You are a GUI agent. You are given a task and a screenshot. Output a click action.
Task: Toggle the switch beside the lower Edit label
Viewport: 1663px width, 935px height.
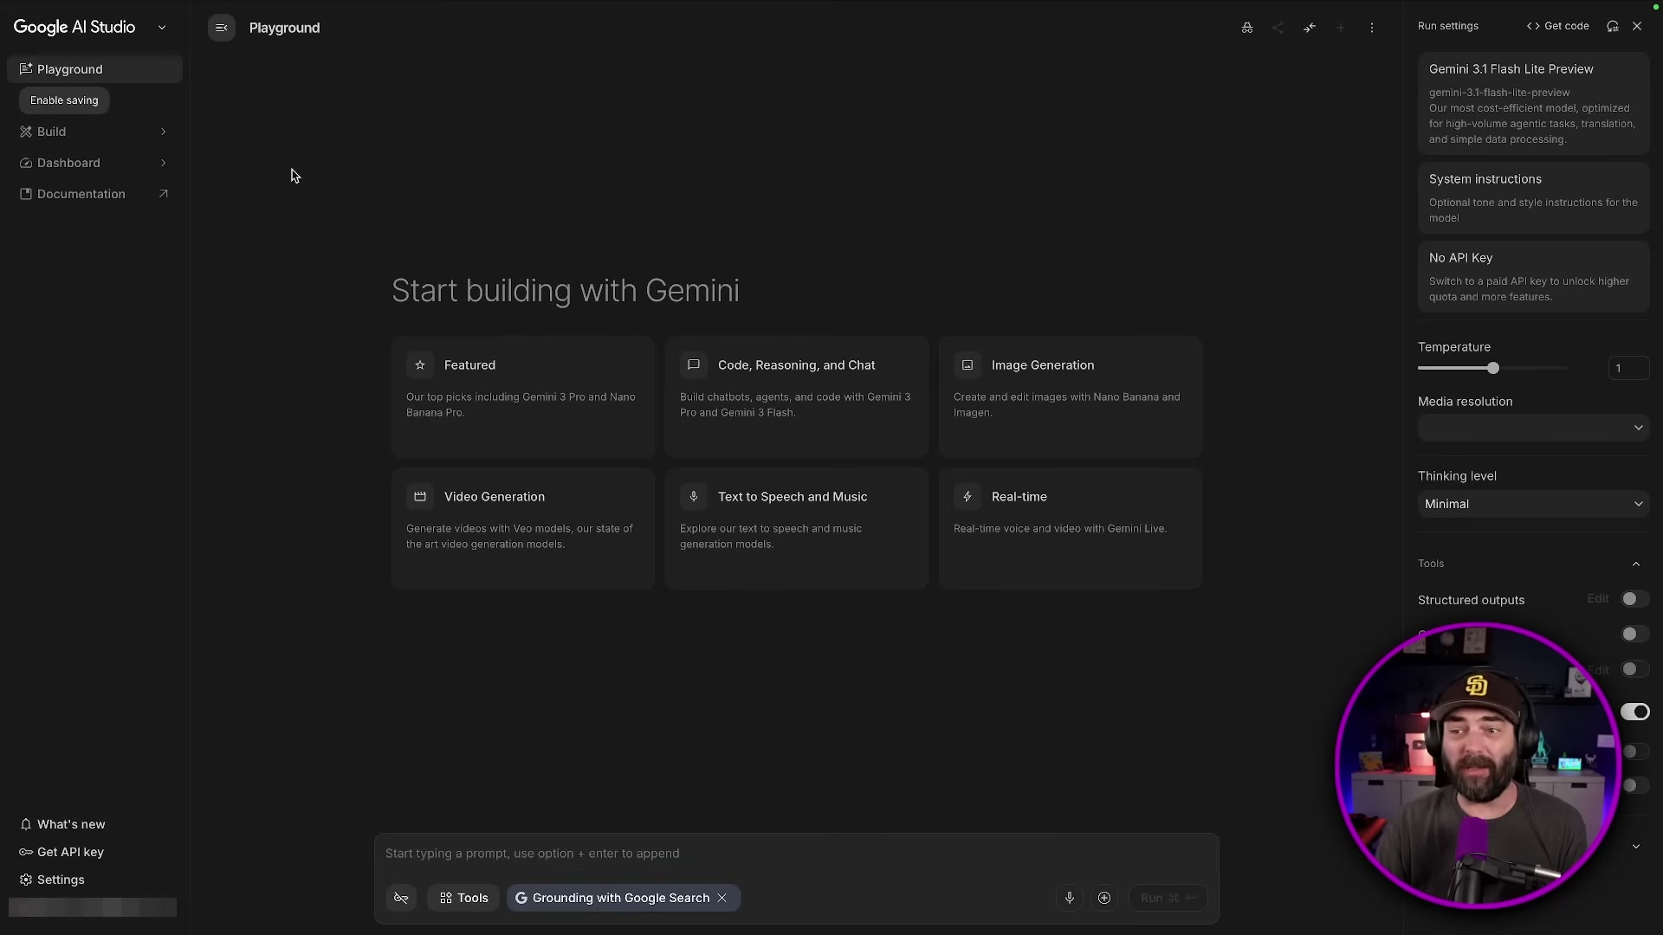coord(1634,669)
